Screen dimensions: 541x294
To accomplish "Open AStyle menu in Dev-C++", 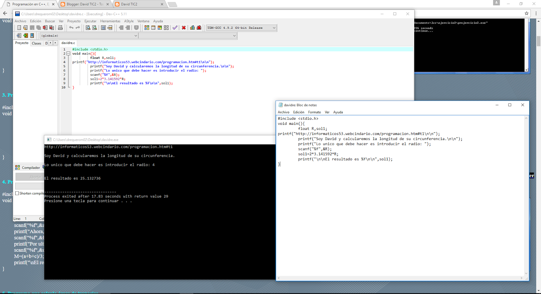I will (129, 21).
